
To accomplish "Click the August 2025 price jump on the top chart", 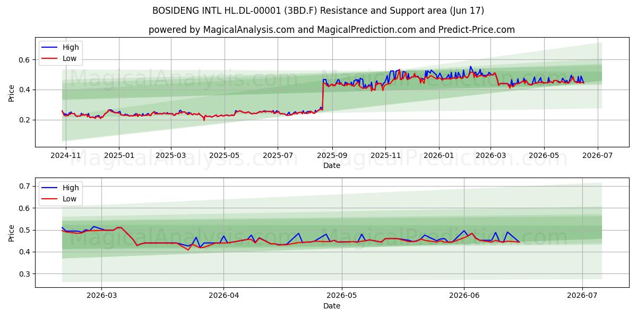I will click(322, 95).
